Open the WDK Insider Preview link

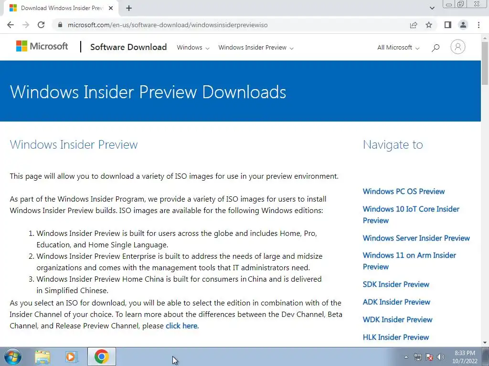pyautogui.click(x=397, y=320)
